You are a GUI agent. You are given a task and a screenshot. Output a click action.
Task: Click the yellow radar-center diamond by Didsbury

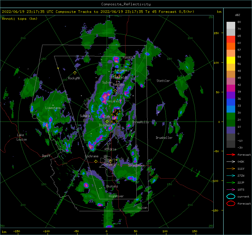(107, 122)
